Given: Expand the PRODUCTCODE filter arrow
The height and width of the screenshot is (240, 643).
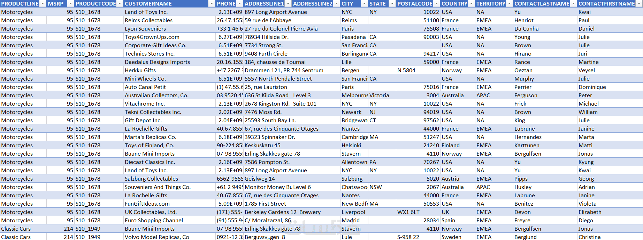Looking at the screenshot, I should [120, 3].
